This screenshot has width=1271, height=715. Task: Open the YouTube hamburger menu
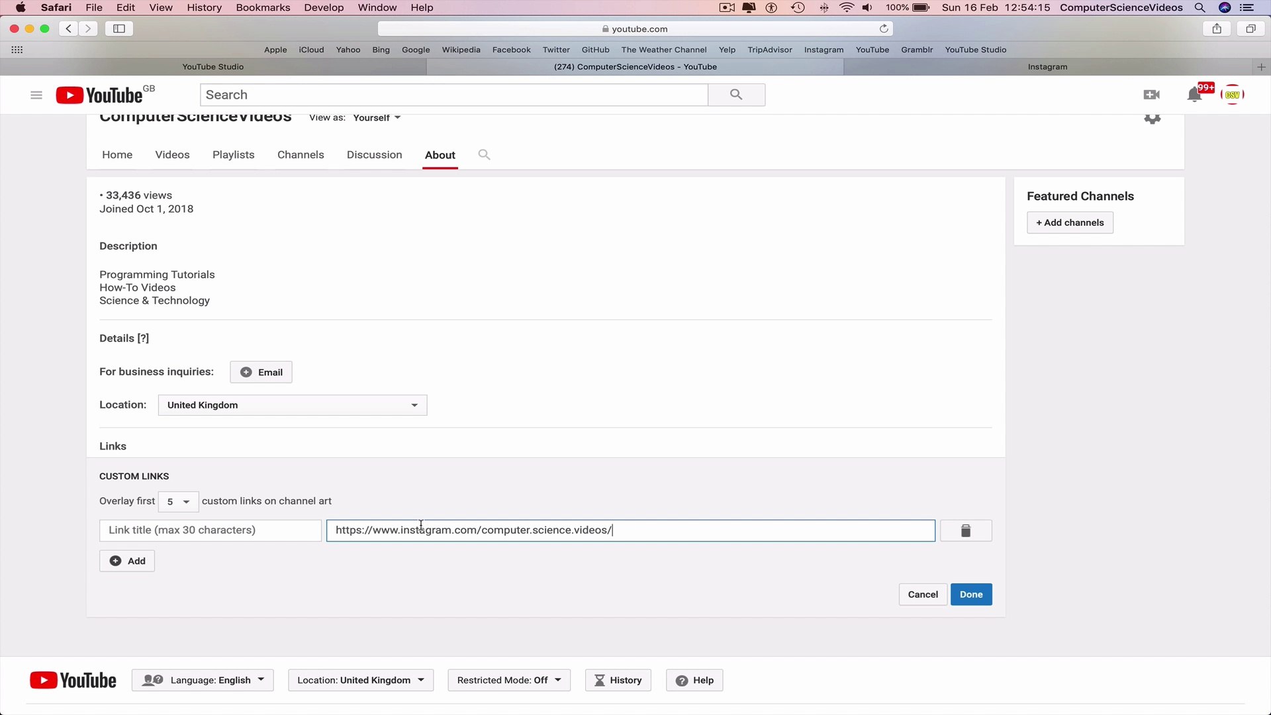click(36, 95)
